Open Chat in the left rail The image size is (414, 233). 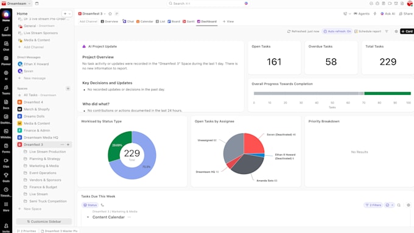(x=6, y=46)
